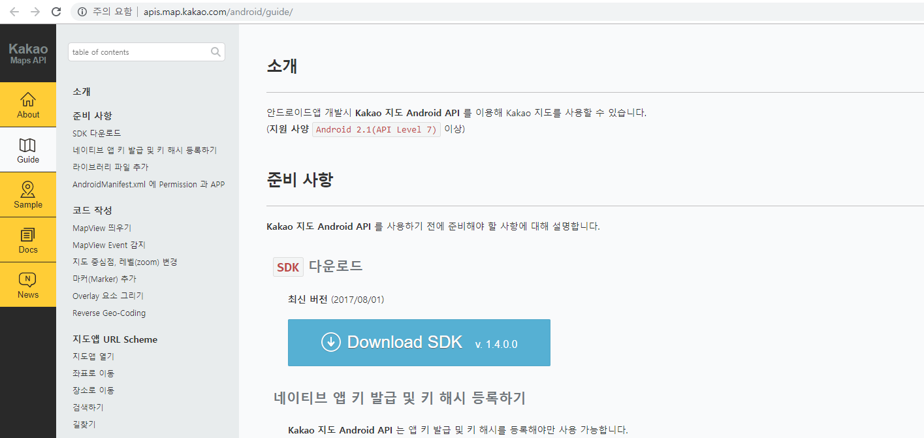Jump to 준비 사항 sidebar heading
The height and width of the screenshot is (438, 924).
[x=92, y=116]
